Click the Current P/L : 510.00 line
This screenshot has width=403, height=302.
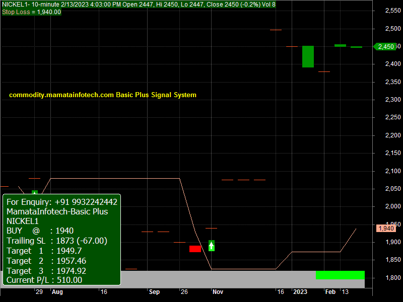[x=44, y=280]
